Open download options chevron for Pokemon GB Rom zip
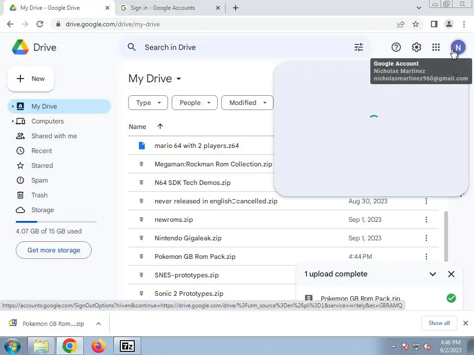Viewport: 474px width, 355px height. click(98, 324)
